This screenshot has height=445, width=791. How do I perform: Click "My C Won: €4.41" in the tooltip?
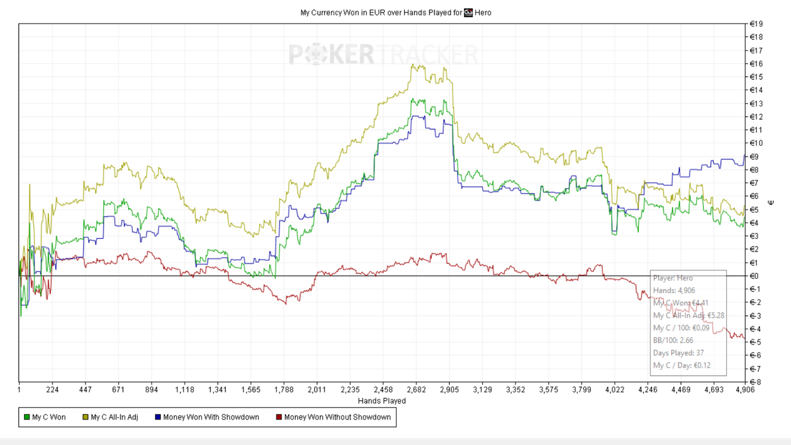(681, 303)
